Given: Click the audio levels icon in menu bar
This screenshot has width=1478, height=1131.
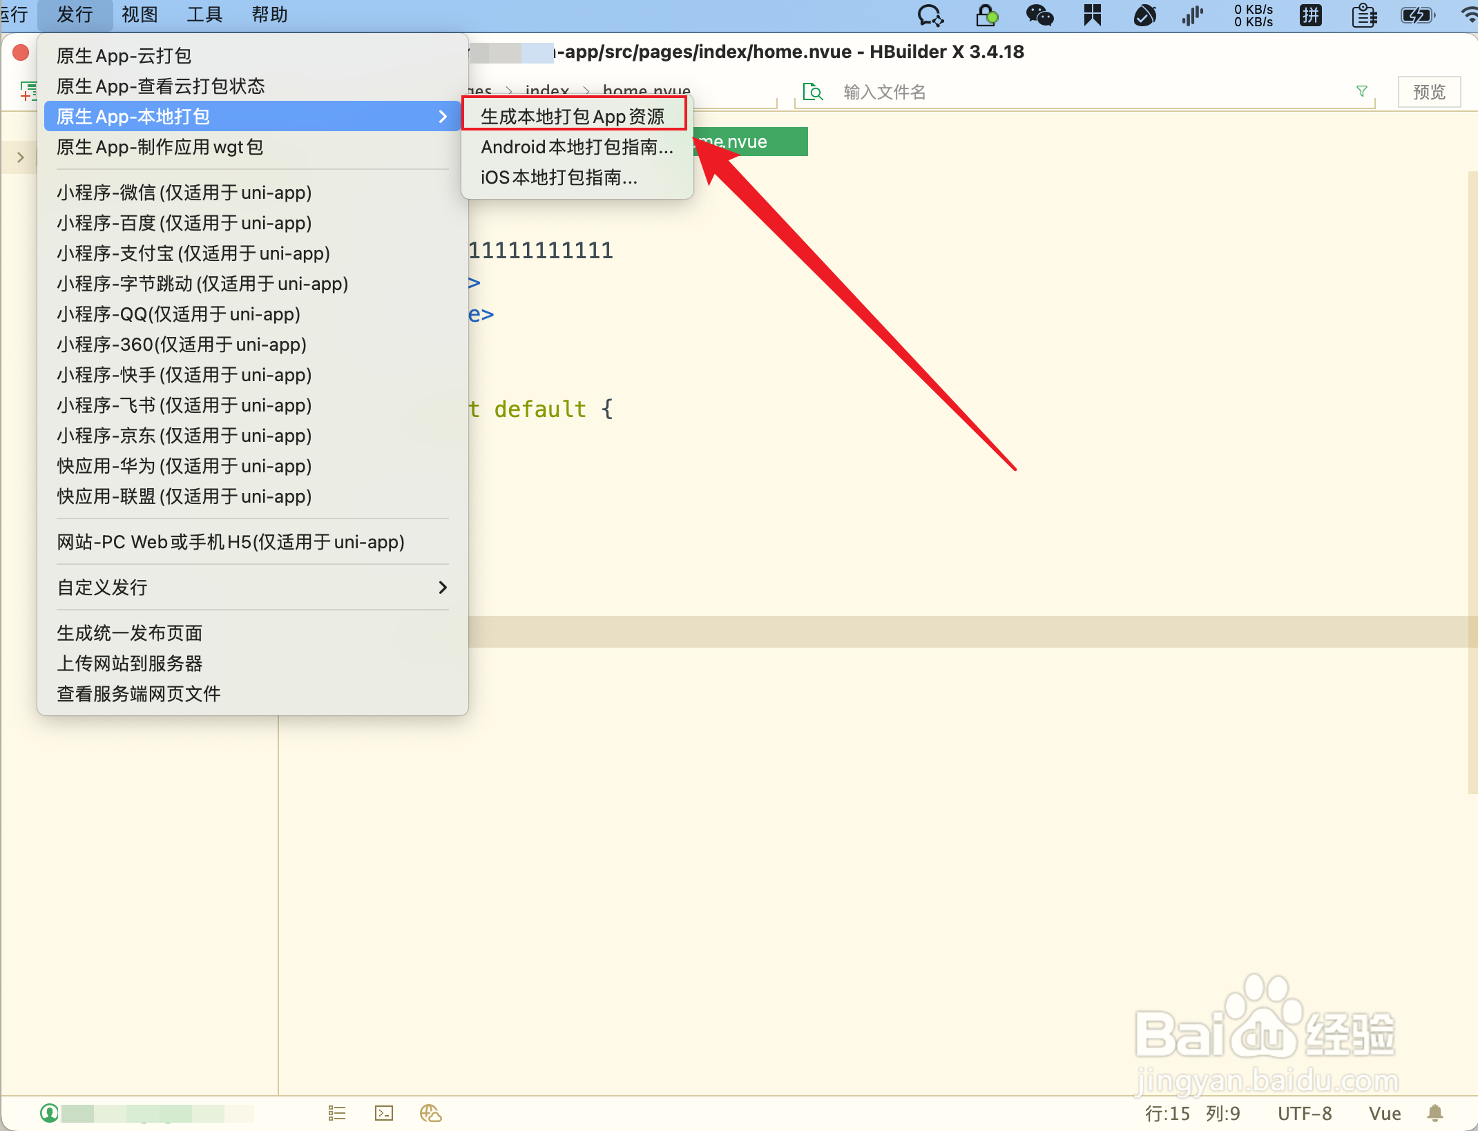Looking at the screenshot, I should point(1193,14).
